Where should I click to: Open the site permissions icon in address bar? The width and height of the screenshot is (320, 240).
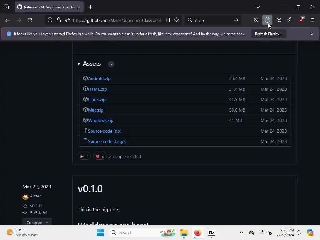coord(67,20)
